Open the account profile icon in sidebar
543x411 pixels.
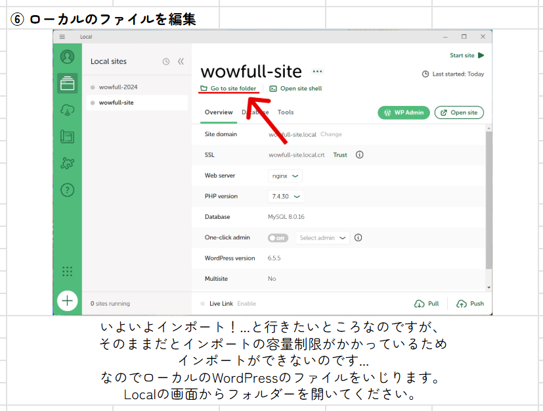pos(67,57)
